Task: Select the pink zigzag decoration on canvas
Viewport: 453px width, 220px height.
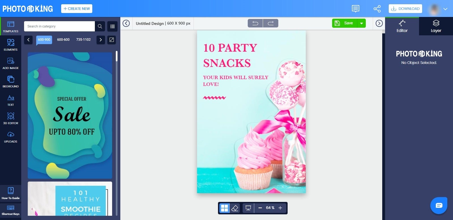Action: coord(214,98)
